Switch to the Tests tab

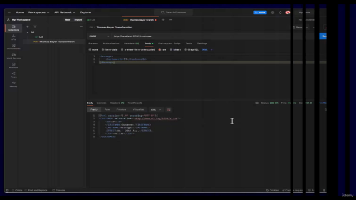click(189, 43)
